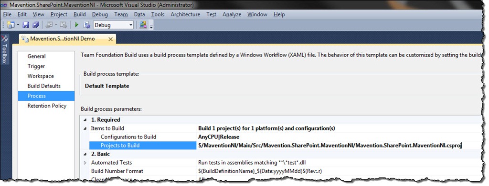Open the Architecture menu
The image size is (489, 186).
pyautogui.click(x=185, y=14)
